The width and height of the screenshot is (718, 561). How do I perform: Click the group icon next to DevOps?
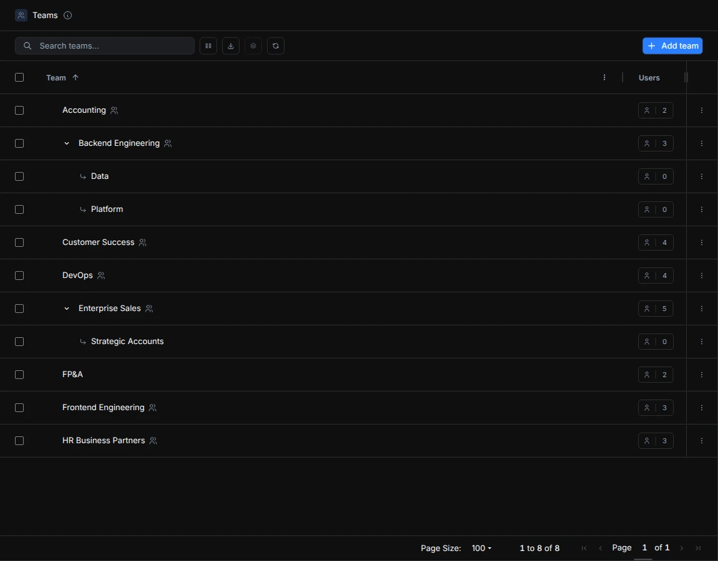(x=101, y=276)
